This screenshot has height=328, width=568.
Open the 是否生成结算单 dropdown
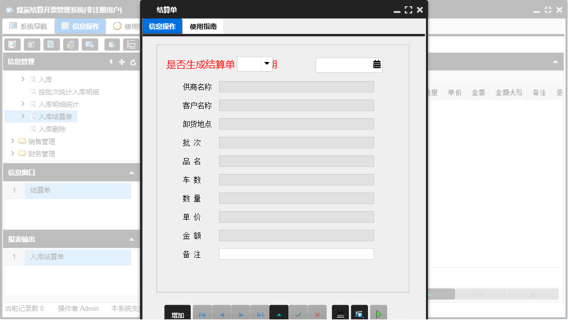(x=267, y=64)
